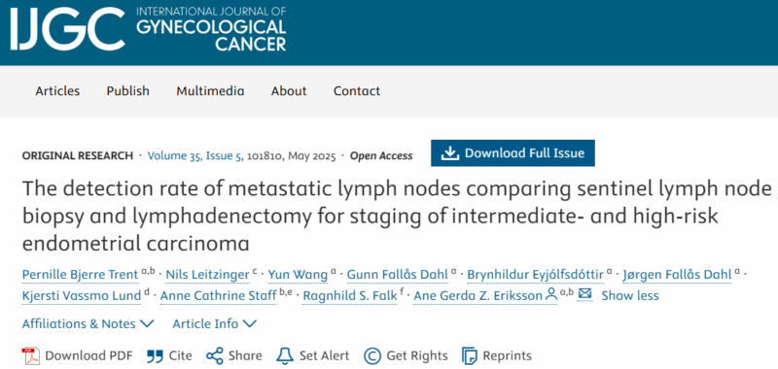Open the Contact navigation item
This screenshot has height=369, width=778.
point(357,91)
